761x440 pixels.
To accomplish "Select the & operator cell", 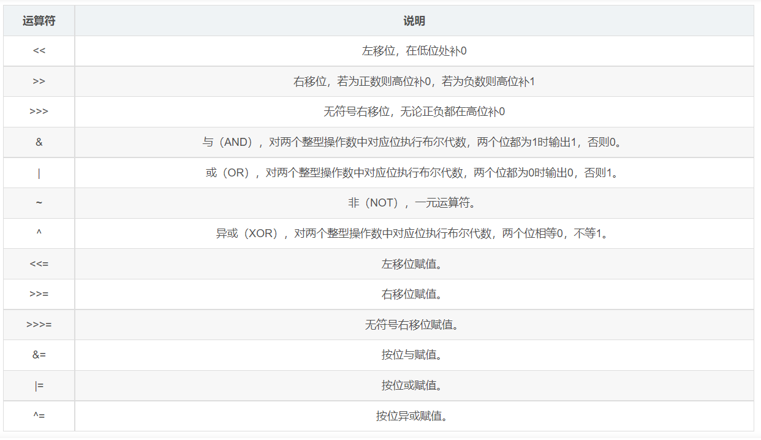I will (39, 142).
